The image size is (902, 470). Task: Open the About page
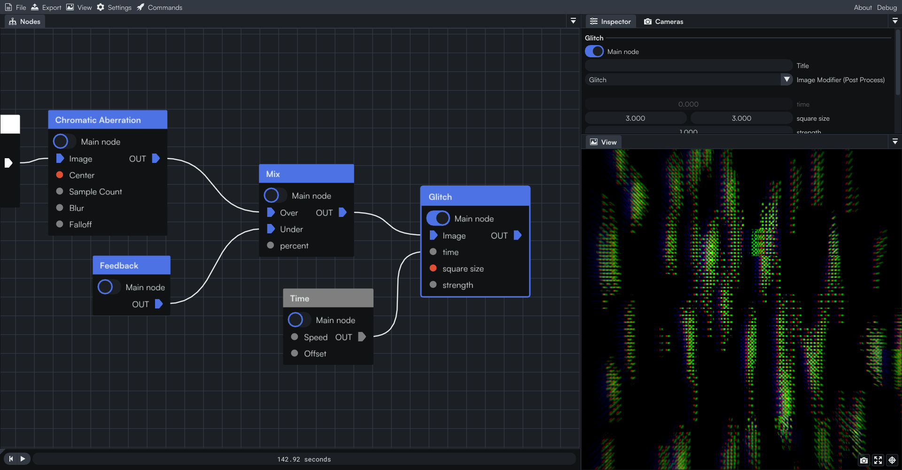(863, 8)
